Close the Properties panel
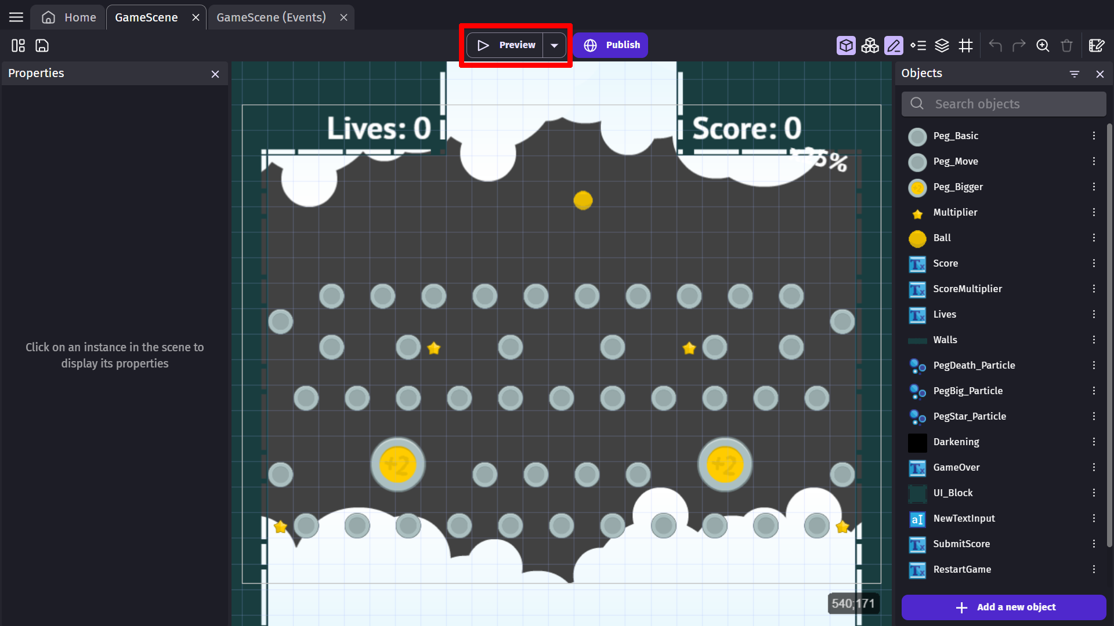This screenshot has width=1114, height=626. 215,74
